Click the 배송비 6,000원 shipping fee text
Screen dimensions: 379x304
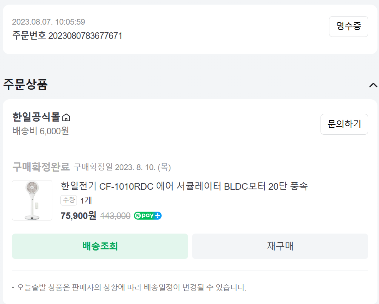coord(41,131)
